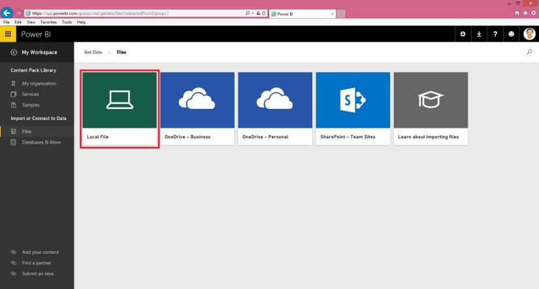Open address bar dropdown arrow

point(253,14)
